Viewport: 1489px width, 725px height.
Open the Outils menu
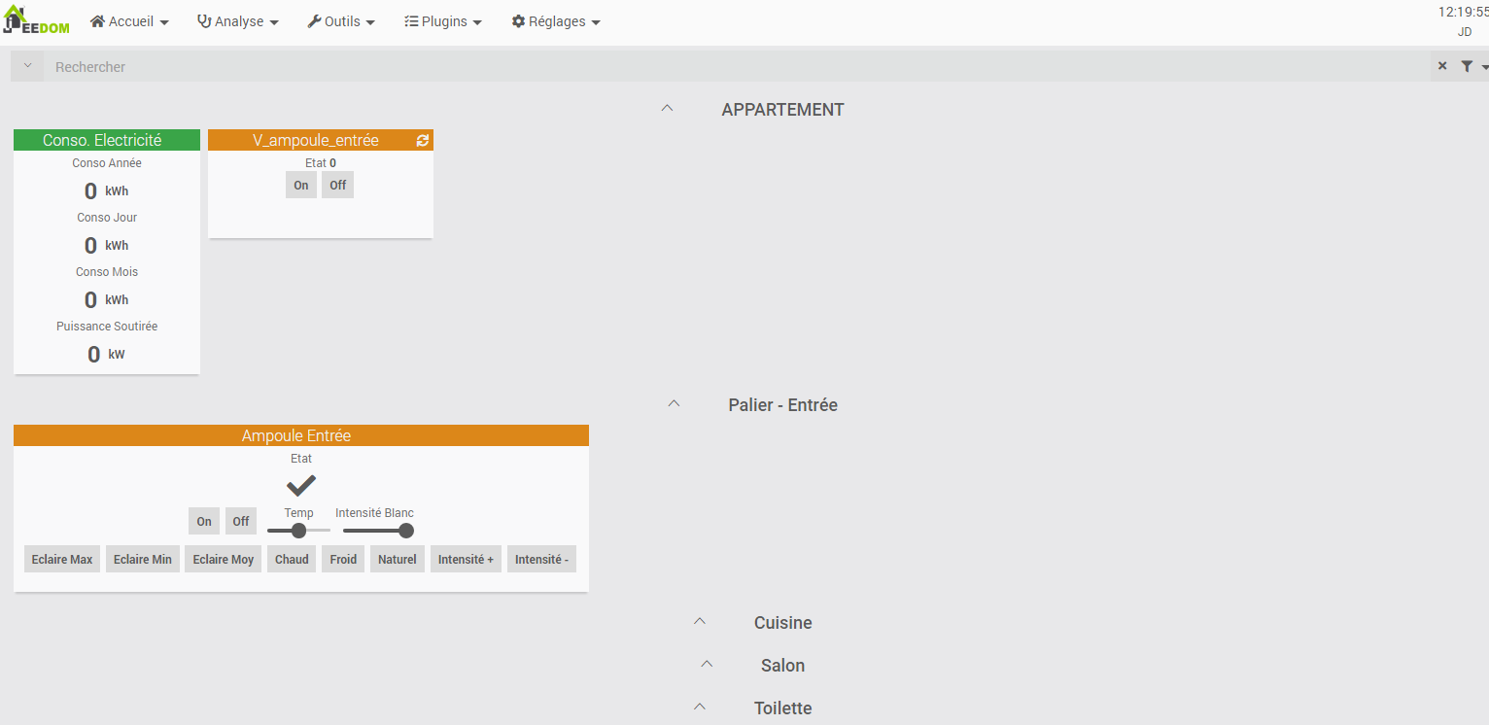click(x=341, y=21)
